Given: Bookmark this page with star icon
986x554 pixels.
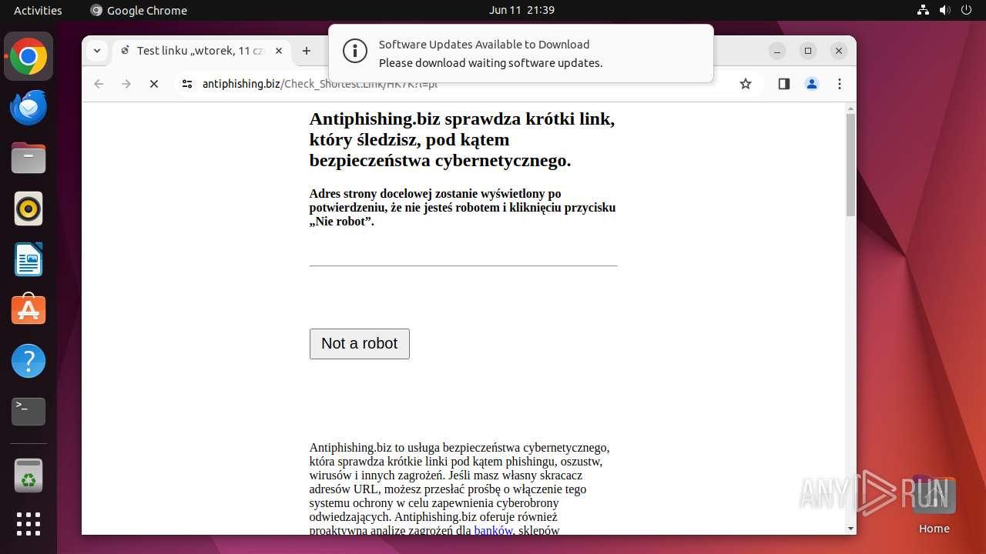Looking at the screenshot, I should pos(746,84).
